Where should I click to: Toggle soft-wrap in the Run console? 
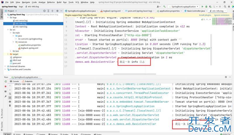tap(10, 94)
